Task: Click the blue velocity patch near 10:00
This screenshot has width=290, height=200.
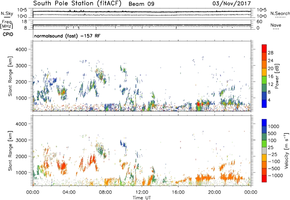Action: pos(123,144)
